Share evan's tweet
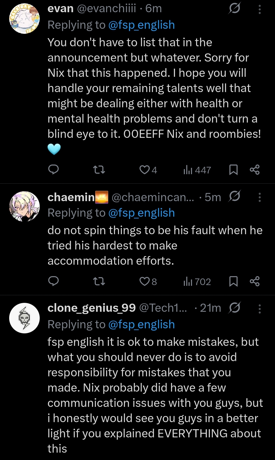 255,170
